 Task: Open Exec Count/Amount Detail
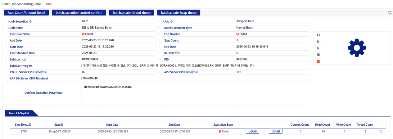pos(26,13)
